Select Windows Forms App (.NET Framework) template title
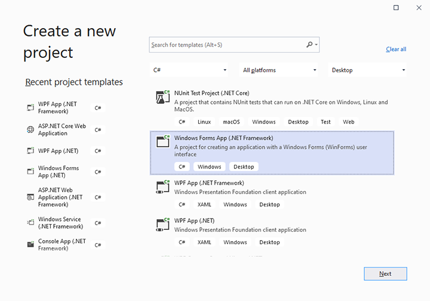The height and width of the screenshot is (301, 430). [x=223, y=138]
